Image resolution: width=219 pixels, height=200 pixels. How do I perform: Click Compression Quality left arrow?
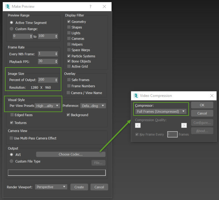click(138, 125)
